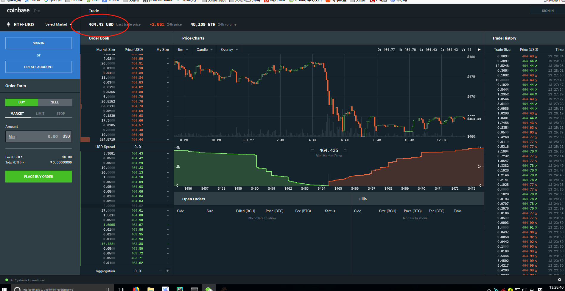Click Filled (BCH) column header

pos(245,211)
